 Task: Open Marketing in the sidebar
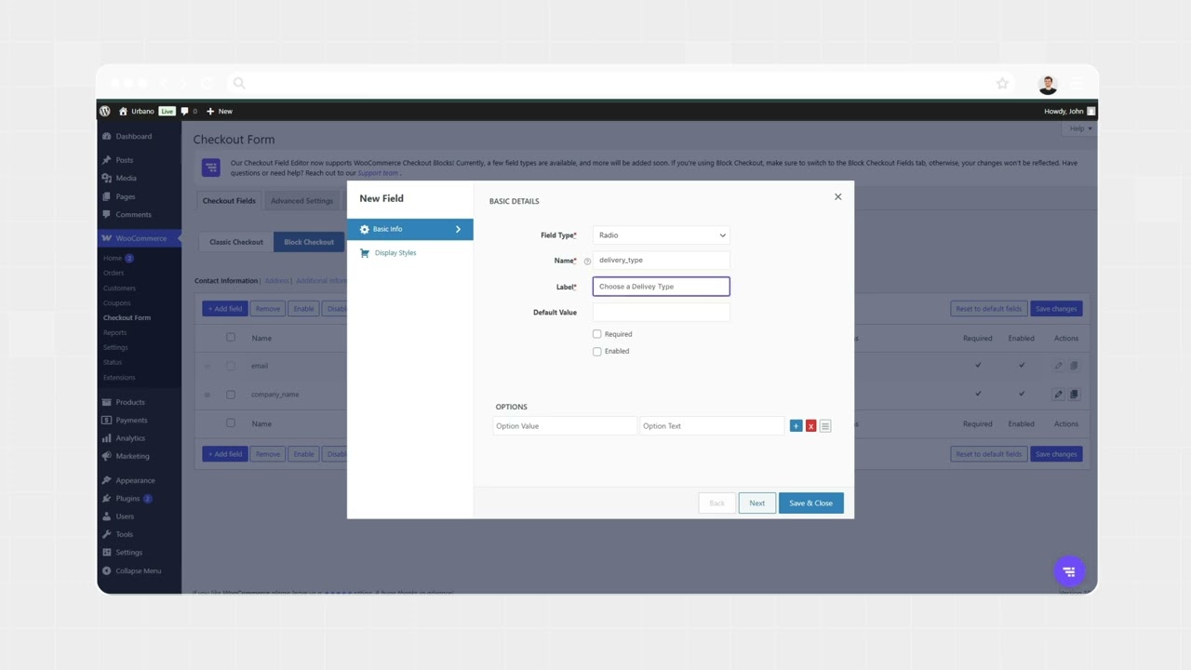tap(132, 456)
